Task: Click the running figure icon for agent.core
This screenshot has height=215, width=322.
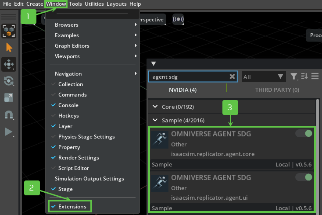Action: click(x=160, y=140)
